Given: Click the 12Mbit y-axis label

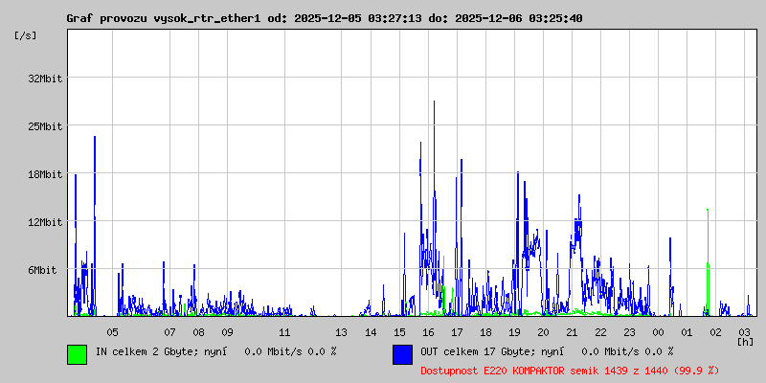Looking at the screenshot, I should coord(45,222).
